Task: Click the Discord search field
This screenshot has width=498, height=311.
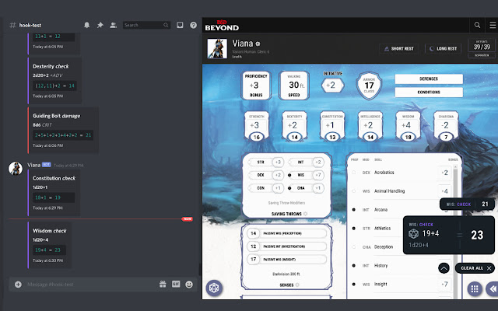Action: [x=146, y=25]
